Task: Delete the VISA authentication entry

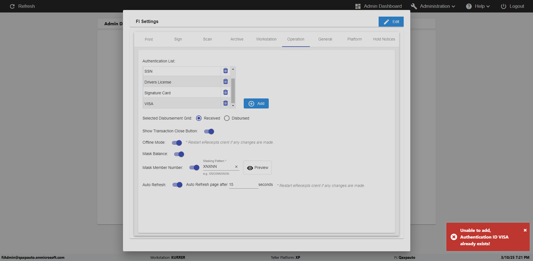Action: coord(225,103)
